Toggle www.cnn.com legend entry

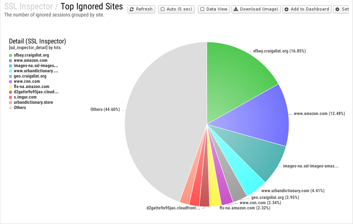(x=27, y=81)
